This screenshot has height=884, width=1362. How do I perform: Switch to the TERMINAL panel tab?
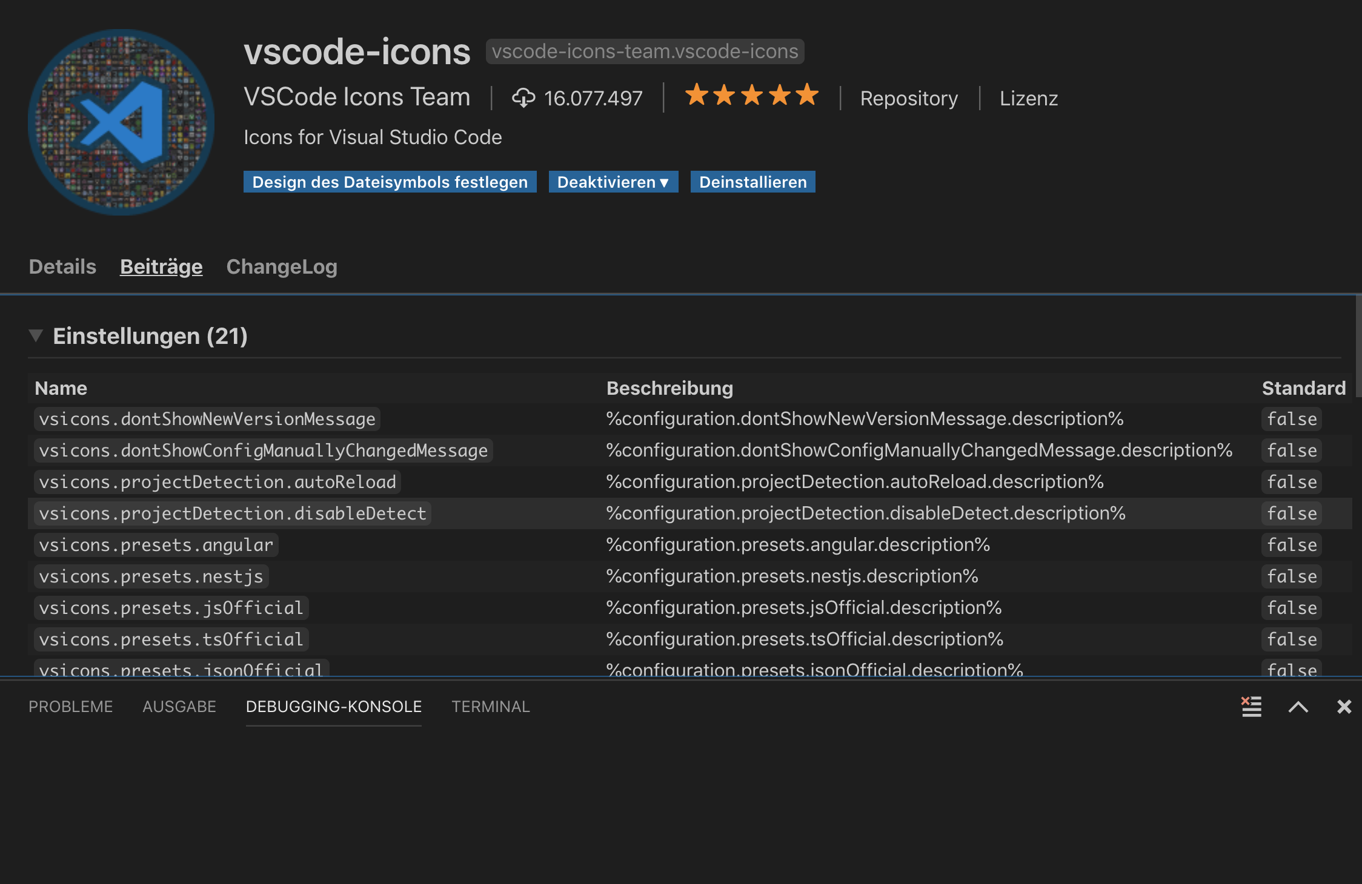(x=490, y=706)
